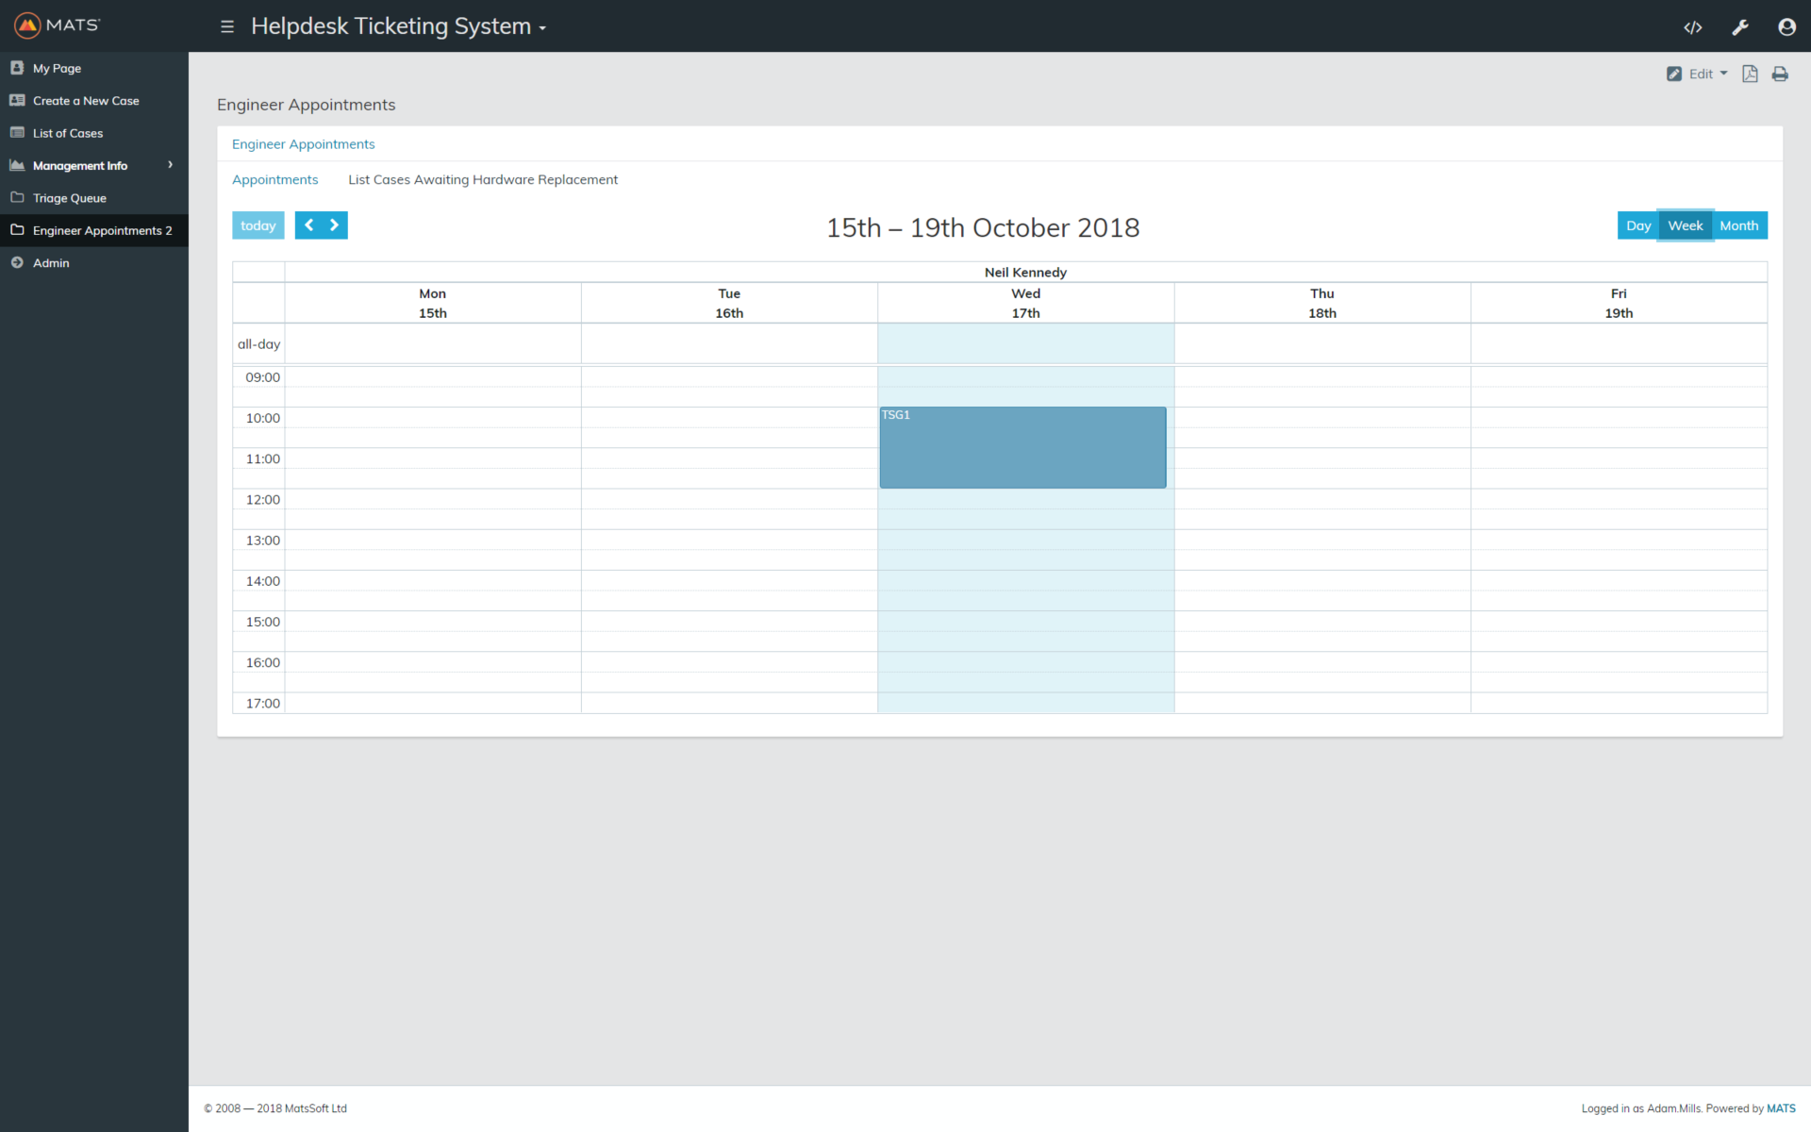1811x1132 pixels.
Task: Follow the MATS link in footer
Action: 1780,1108
